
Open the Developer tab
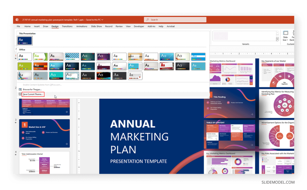tap(139, 26)
